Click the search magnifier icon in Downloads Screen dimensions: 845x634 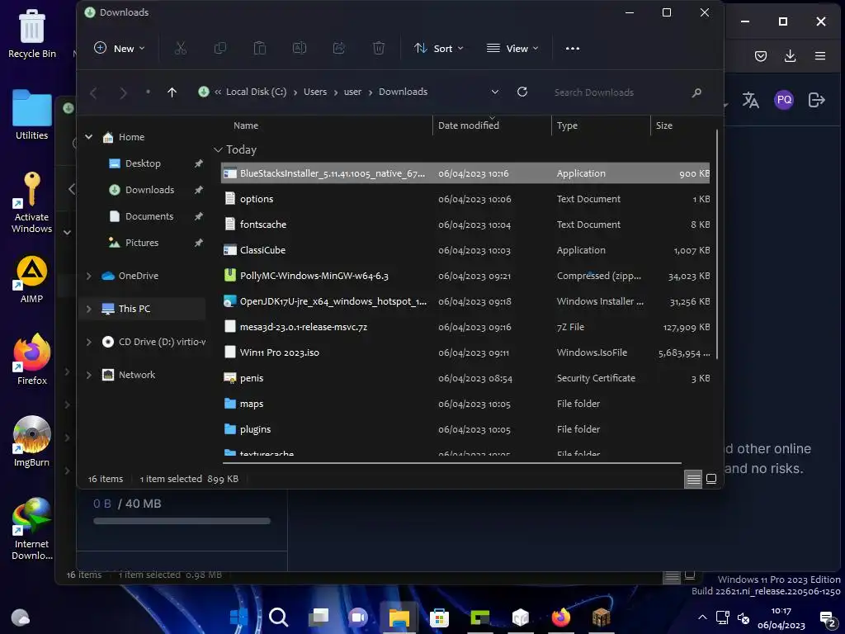[696, 92]
